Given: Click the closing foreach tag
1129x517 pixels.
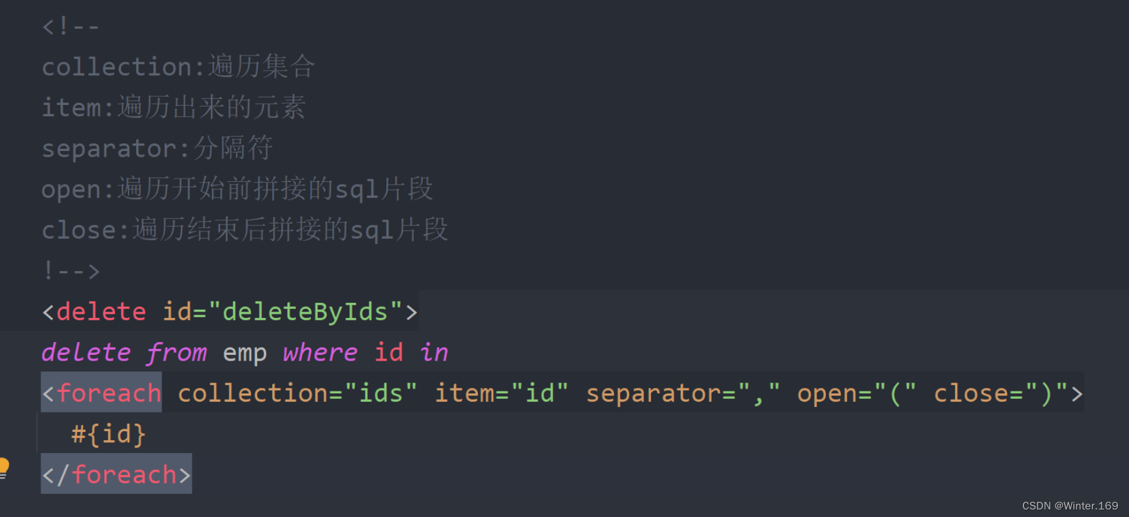Looking at the screenshot, I should click(116, 474).
